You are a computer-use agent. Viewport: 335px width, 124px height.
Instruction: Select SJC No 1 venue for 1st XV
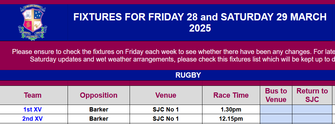pyautogui.click(x=166, y=110)
